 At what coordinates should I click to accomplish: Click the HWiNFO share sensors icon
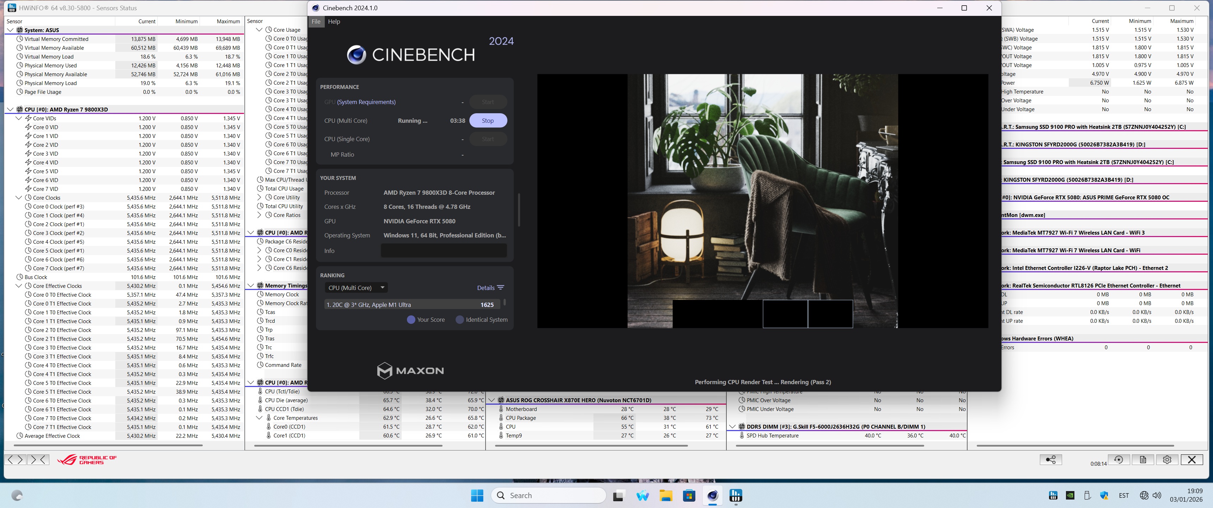click(x=1050, y=459)
